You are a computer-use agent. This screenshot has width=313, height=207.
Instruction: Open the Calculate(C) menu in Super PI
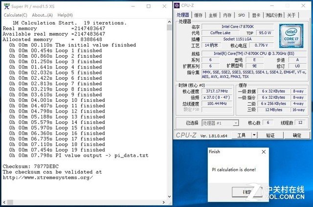15,15
